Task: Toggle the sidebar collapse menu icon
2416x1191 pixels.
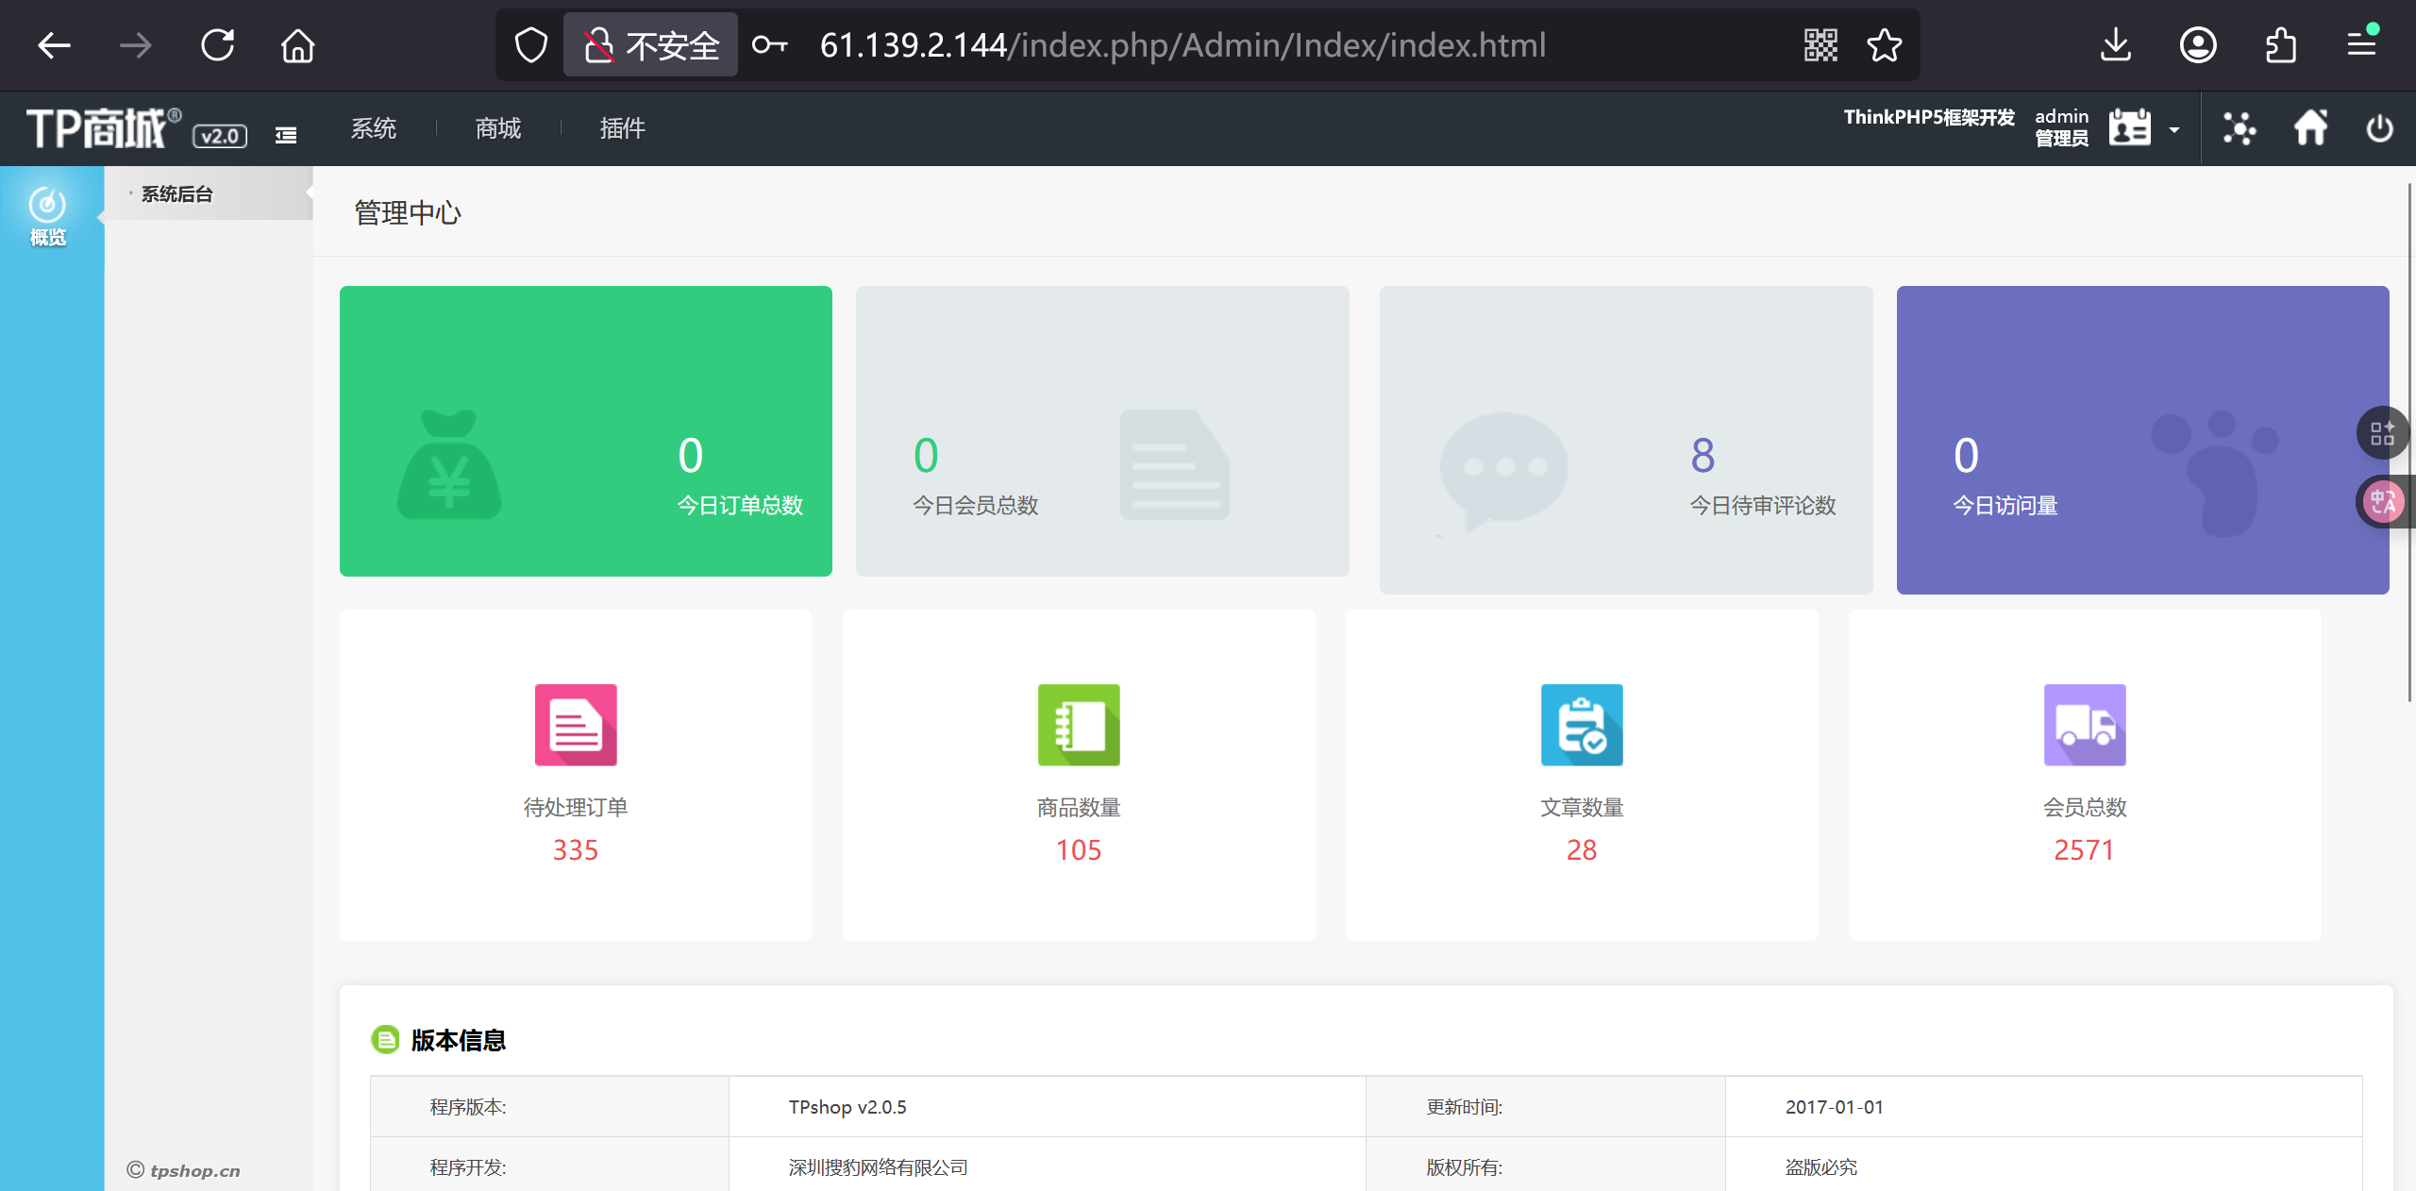Action: point(286,136)
